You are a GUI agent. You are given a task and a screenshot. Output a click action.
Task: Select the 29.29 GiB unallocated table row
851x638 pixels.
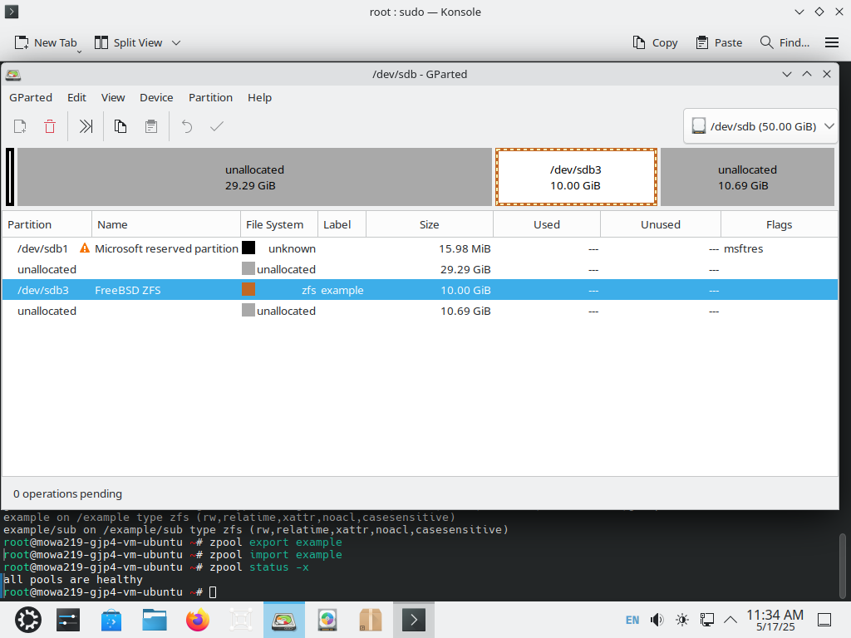coord(420,270)
